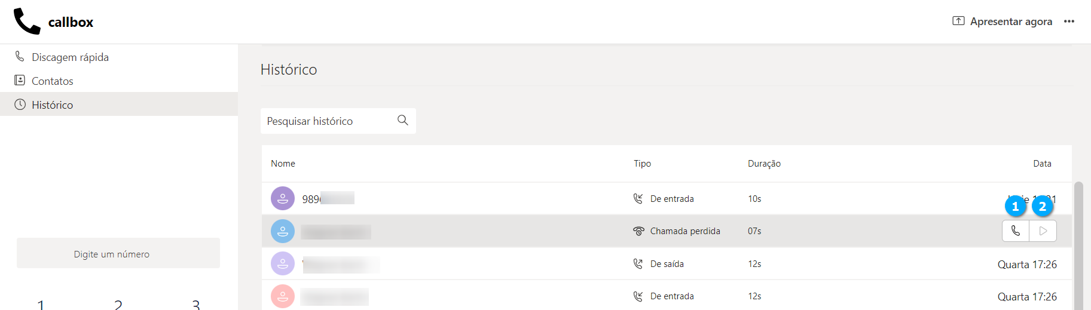Select Histórico in the sidebar

53,105
